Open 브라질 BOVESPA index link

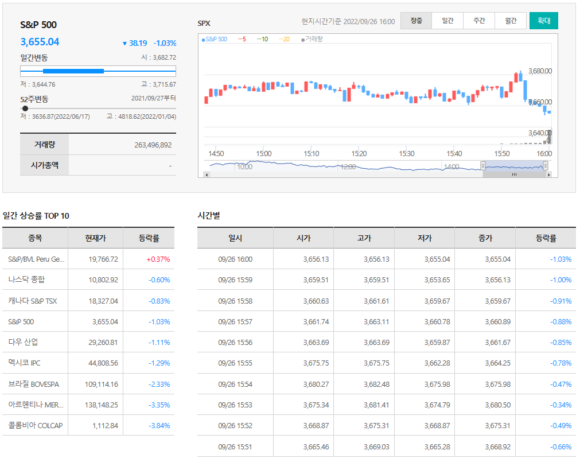[34, 384]
